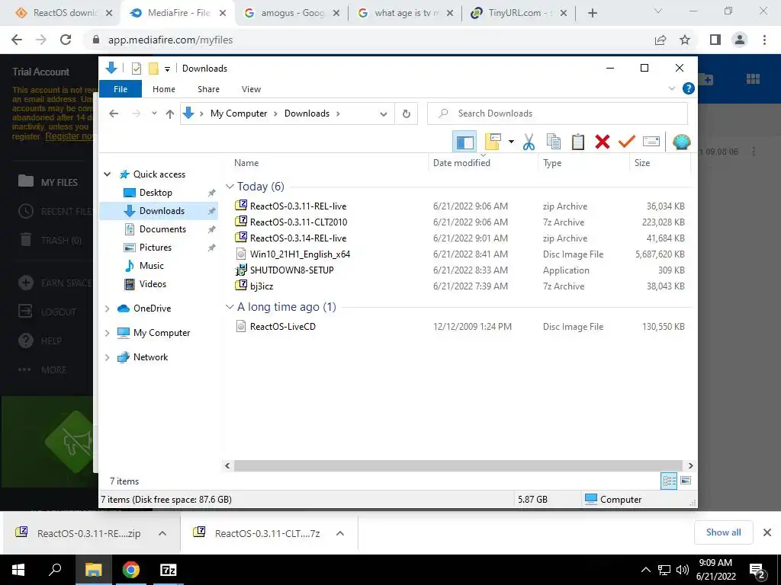781x585 pixels.
Task: Select Music in the navigation pane
Action: coord(152,266)
